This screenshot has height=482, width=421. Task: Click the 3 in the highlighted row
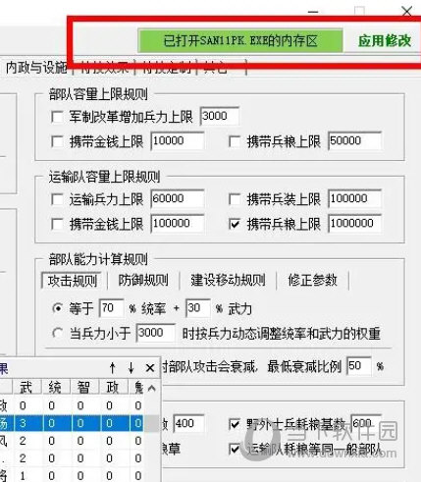click(23, 423)
